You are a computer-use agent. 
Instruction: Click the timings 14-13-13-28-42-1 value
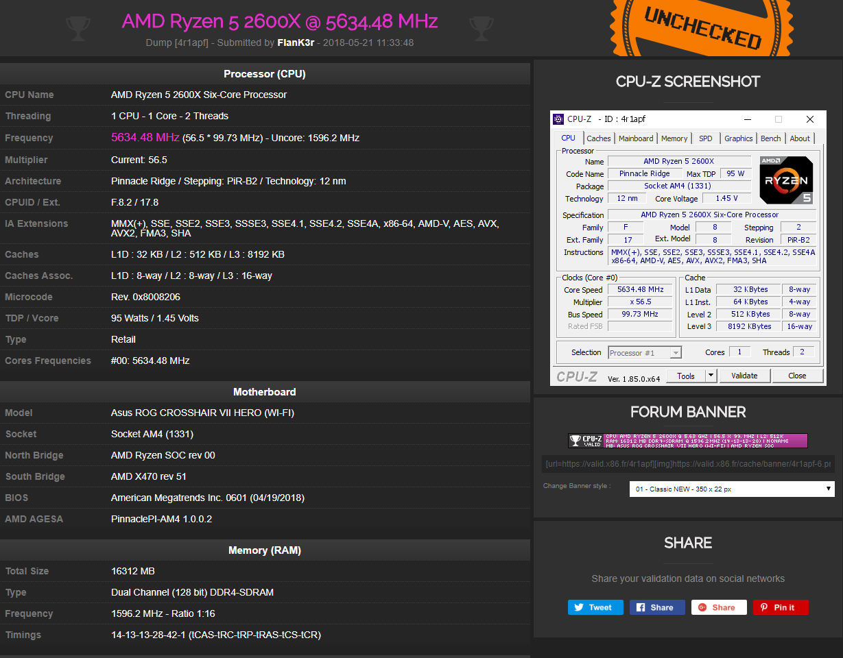[216, 635]
